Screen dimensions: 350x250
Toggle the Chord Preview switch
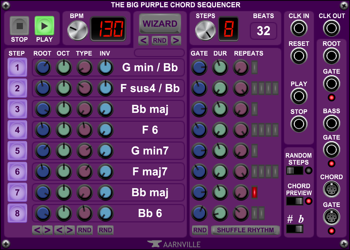(294, 201)
